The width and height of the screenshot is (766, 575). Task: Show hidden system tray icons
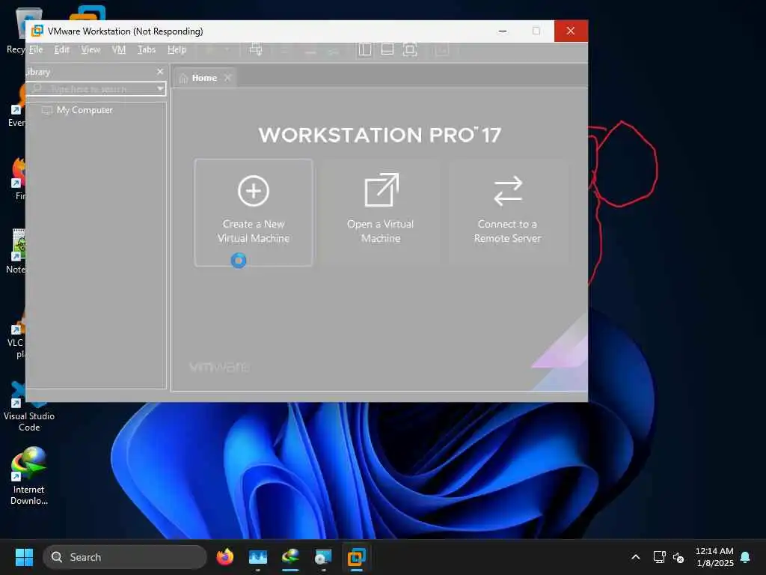tap(636, 557)
